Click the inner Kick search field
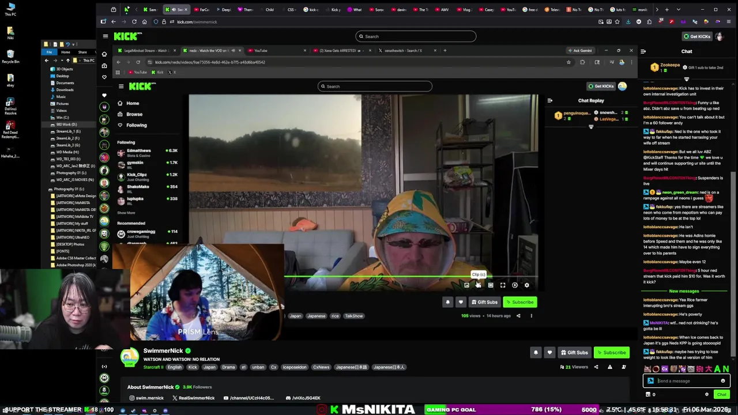 375,86
